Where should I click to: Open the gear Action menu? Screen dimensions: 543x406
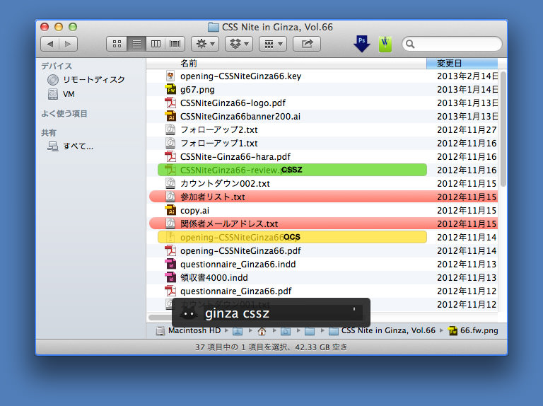pyautogui.click(x=205, y=44)
